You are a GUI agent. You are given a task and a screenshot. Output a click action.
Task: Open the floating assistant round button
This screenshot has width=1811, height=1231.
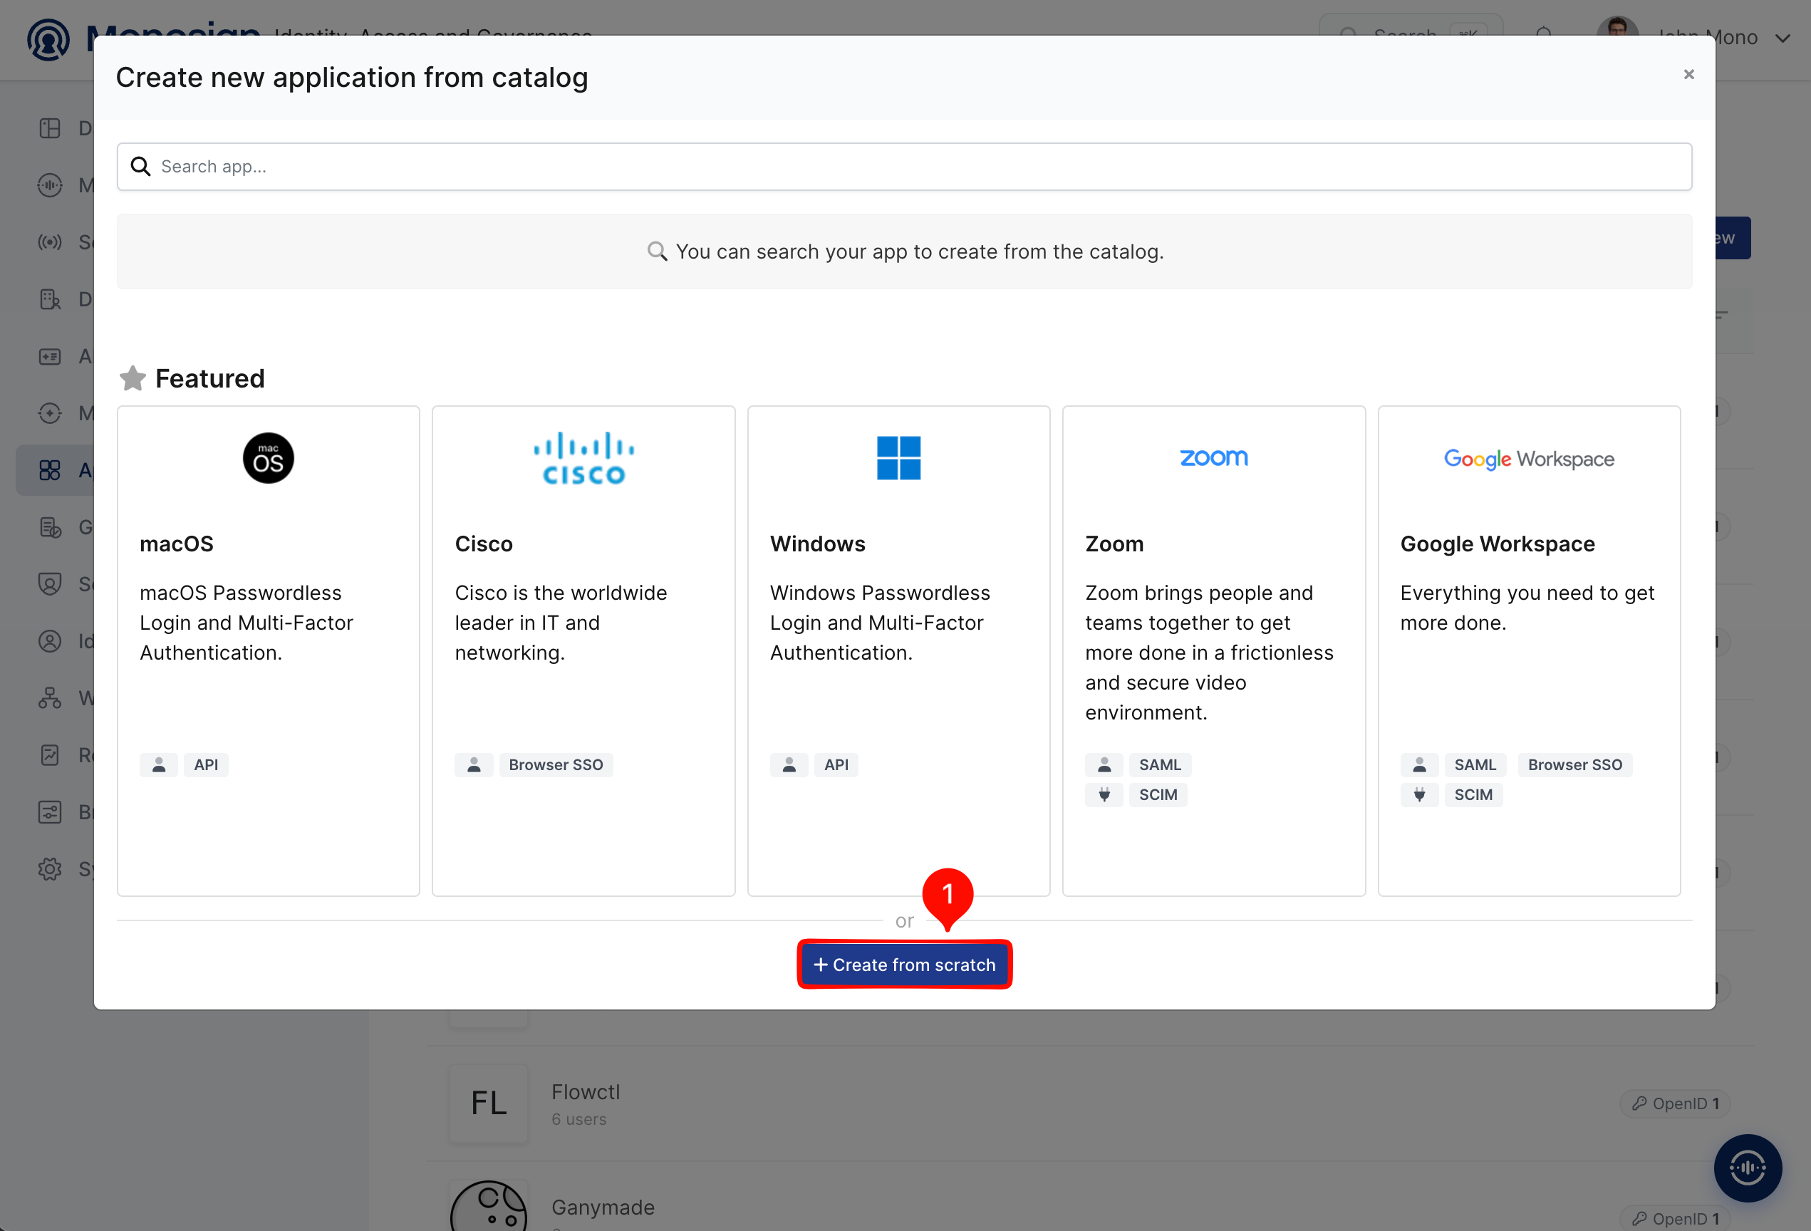[x=1747, y=1167]
